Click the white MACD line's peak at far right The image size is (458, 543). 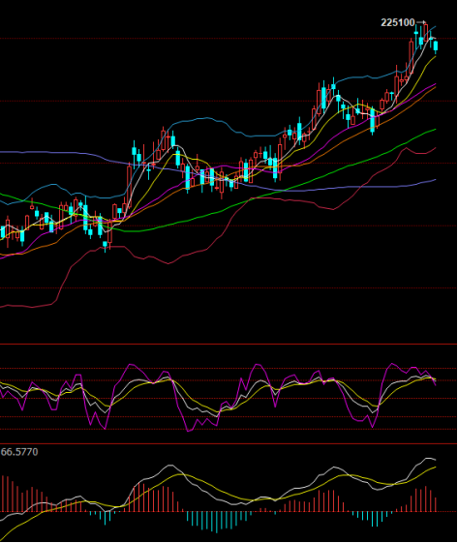click(x=428, y=459)
